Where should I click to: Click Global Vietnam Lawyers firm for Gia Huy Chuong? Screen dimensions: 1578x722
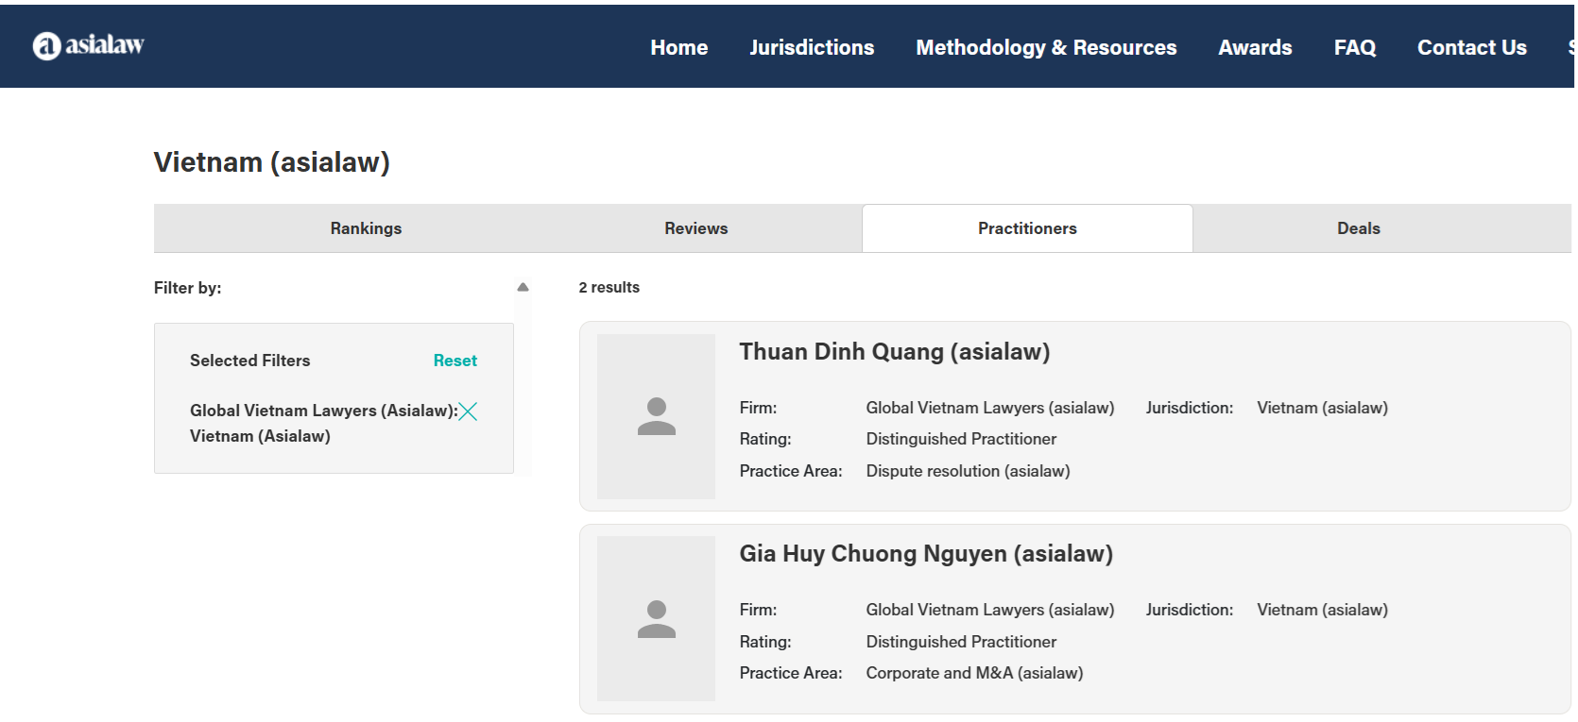989,610
